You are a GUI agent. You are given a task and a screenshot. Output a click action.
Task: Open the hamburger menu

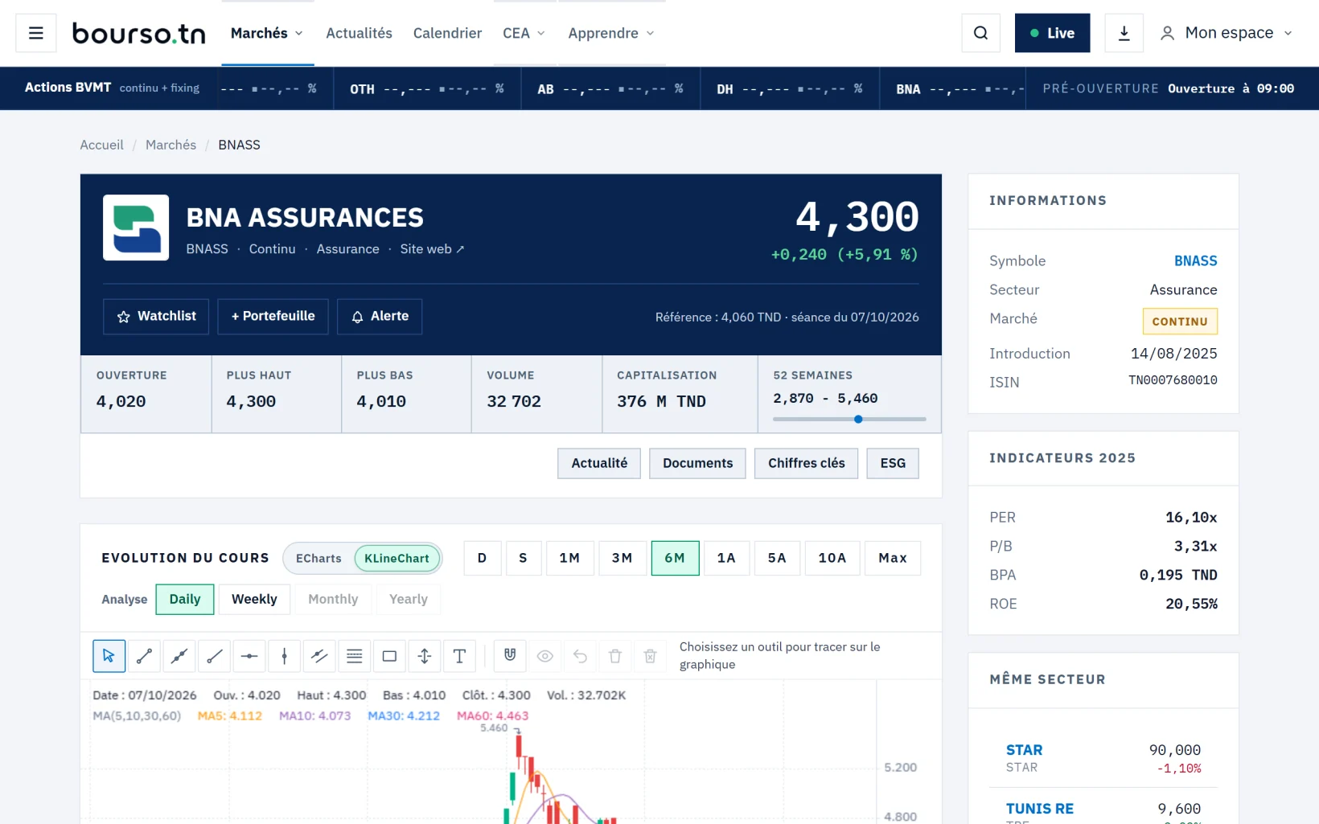tap(36, 33)
